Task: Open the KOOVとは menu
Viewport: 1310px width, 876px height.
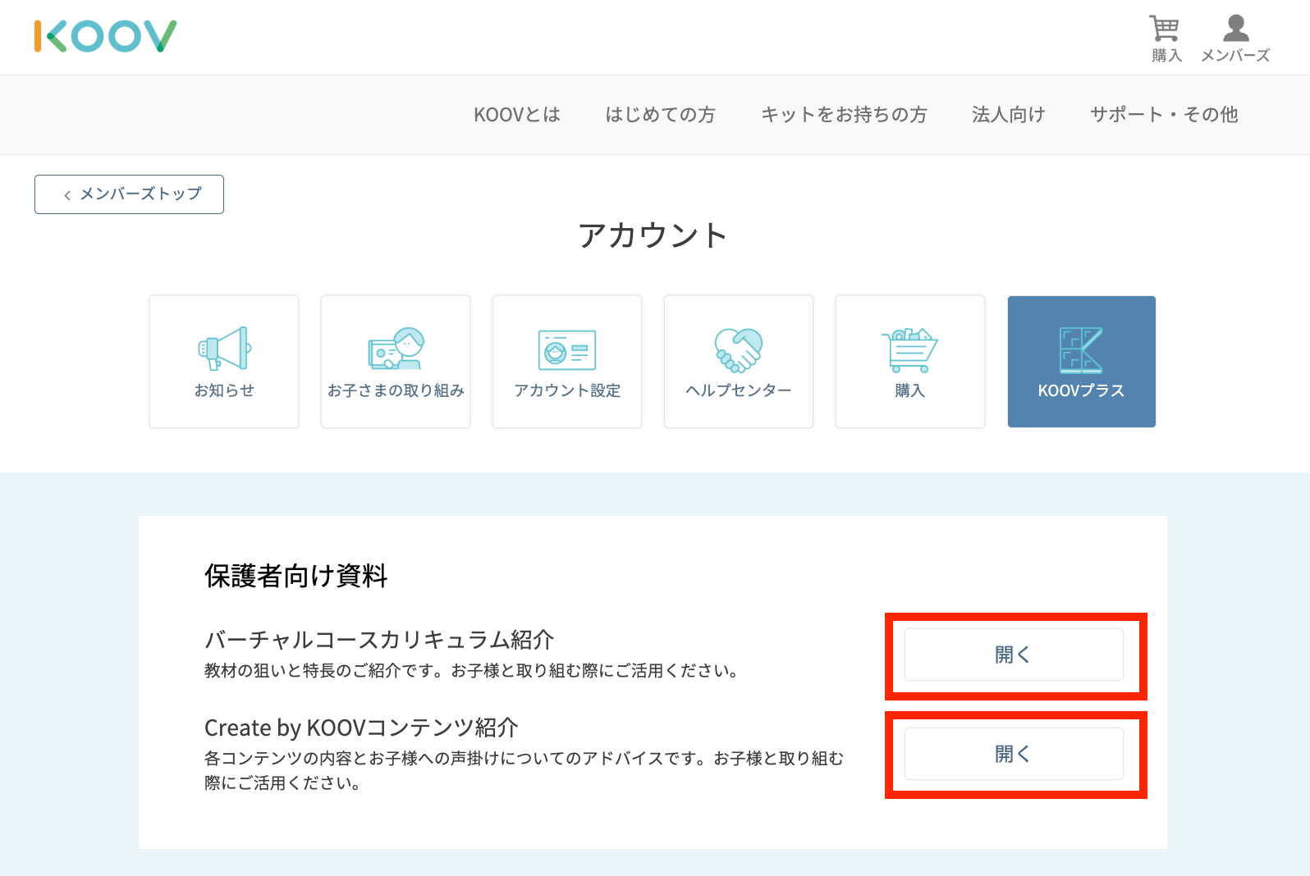Action: [x=517, y=115]
